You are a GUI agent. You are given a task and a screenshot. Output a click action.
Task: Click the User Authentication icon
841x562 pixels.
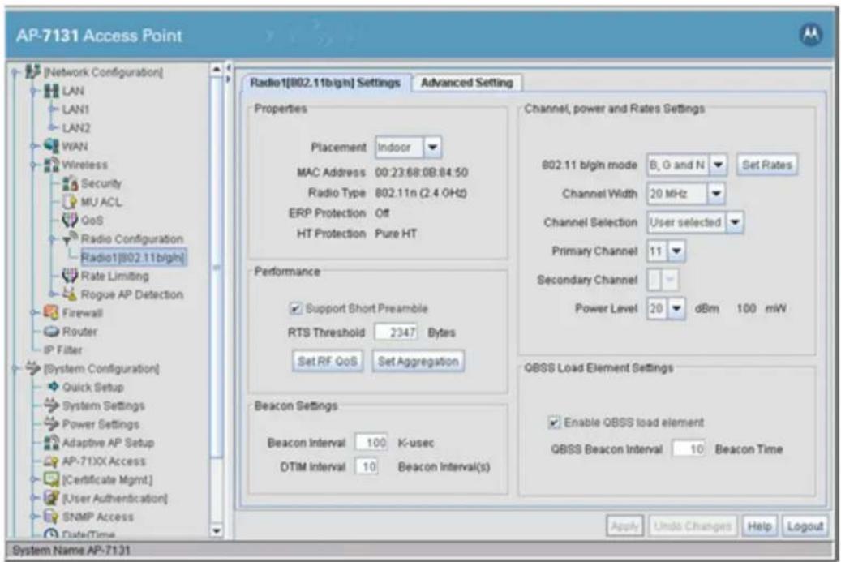click(51, 498)
